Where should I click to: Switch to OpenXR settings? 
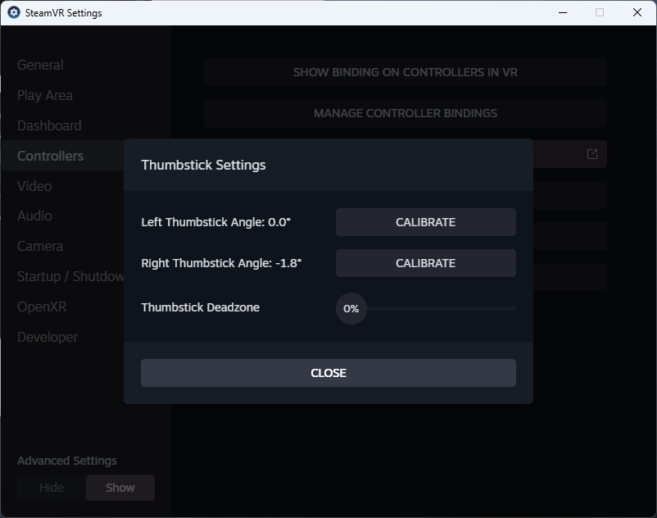(x=42, y=307)
